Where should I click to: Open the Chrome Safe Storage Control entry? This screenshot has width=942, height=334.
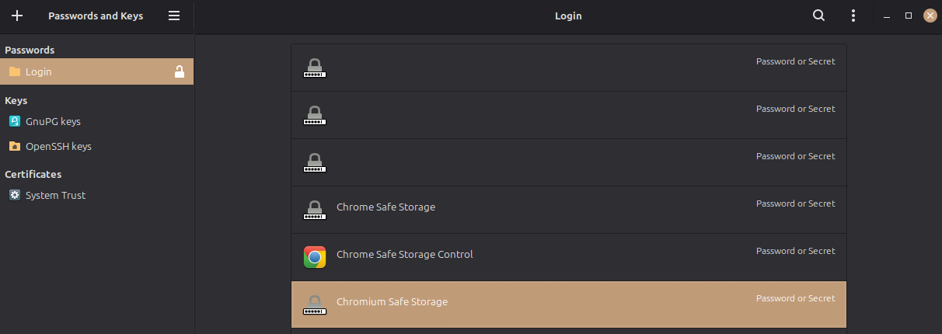(569, 257)
